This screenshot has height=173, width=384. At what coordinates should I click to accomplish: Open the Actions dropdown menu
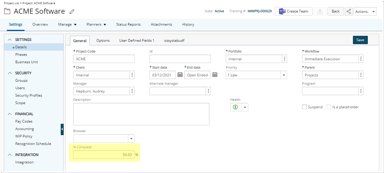pyautogui.click(x=365, y=11)
